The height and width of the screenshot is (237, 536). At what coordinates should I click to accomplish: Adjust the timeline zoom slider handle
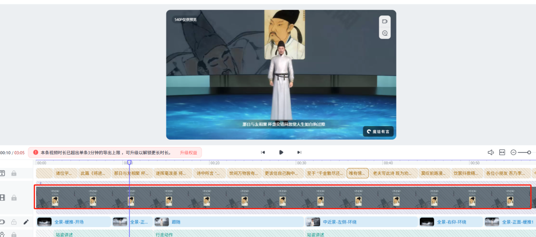[x=529, y=152]
